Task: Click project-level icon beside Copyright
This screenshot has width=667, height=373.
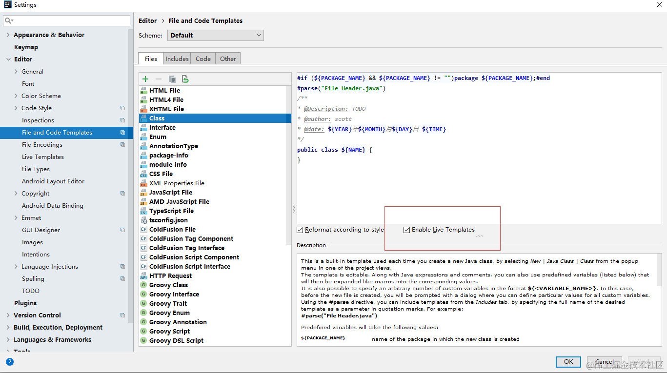Action: tap(122, 194)
